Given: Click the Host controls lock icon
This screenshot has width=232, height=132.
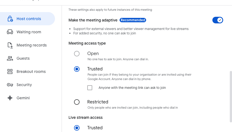Looking at the screenshot, I should pos(10,19).
